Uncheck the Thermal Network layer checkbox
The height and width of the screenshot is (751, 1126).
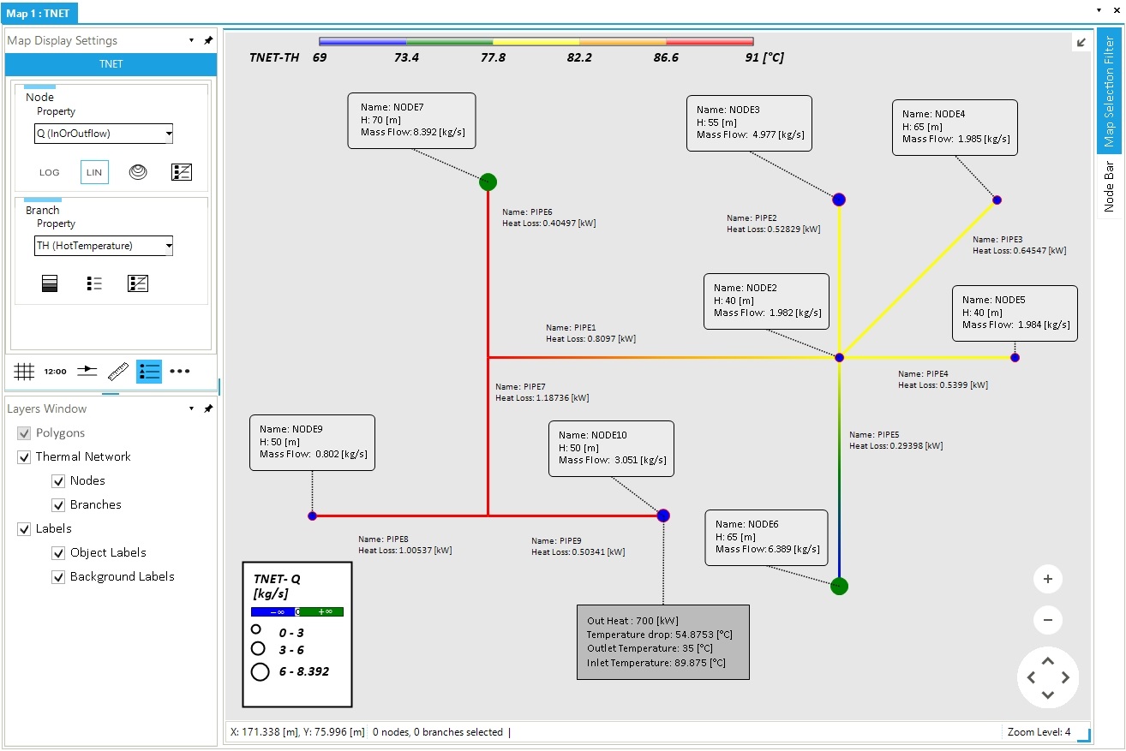pos(24,457)
